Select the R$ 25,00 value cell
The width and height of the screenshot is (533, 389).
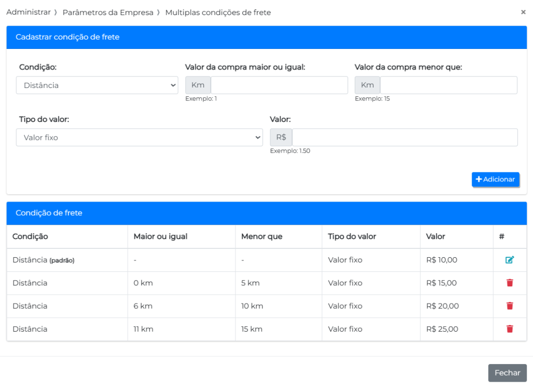point(442,329)
